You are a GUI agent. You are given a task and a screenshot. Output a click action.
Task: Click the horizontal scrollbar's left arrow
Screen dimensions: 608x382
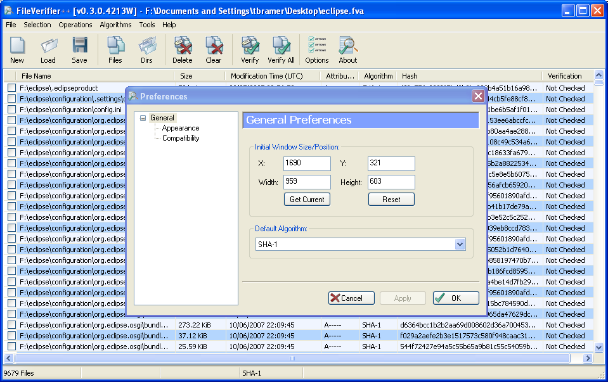tap(9, 359)
